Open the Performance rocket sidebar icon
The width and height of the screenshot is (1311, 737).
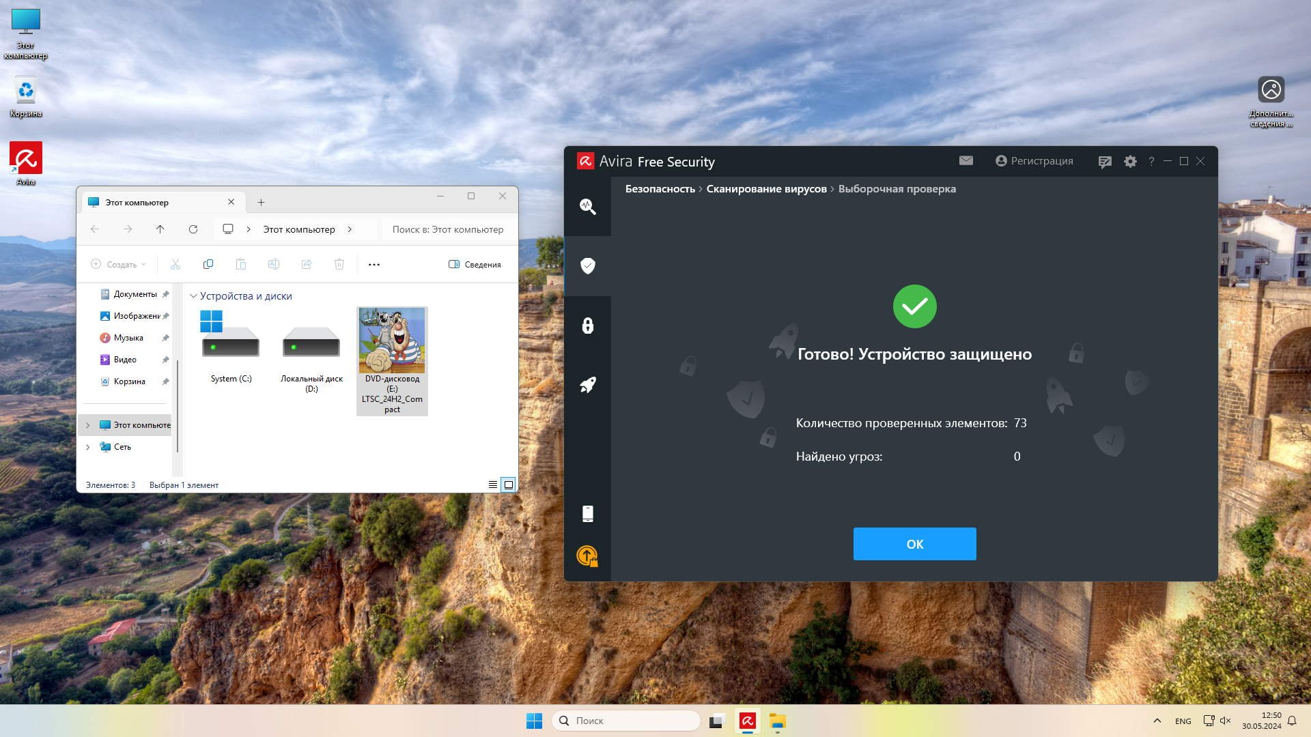click(x=587, y=385)
